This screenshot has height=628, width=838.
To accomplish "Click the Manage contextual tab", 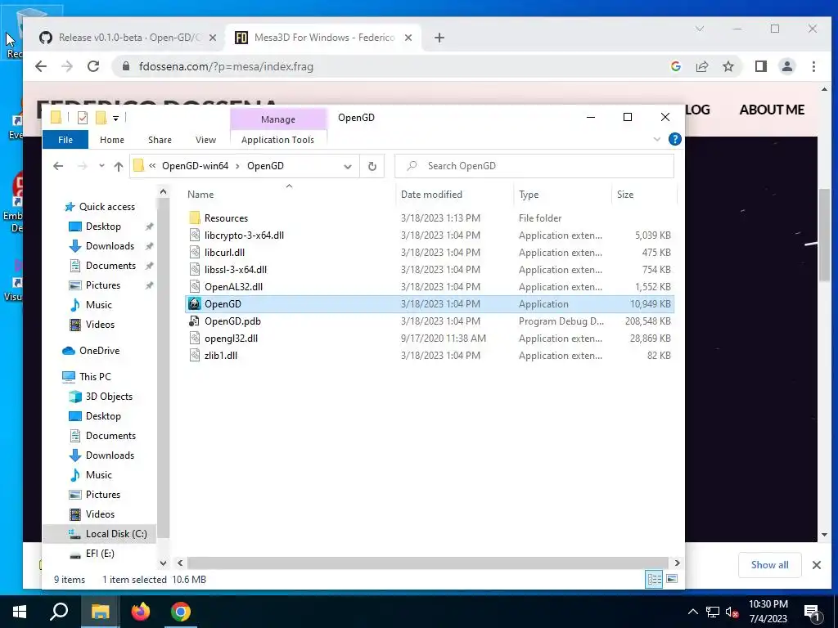I will coord(278,119).
